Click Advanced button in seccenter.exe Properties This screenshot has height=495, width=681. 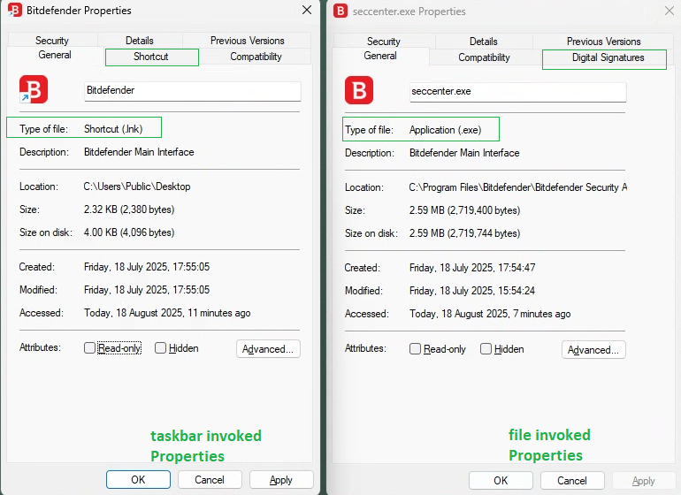[593, 349]
